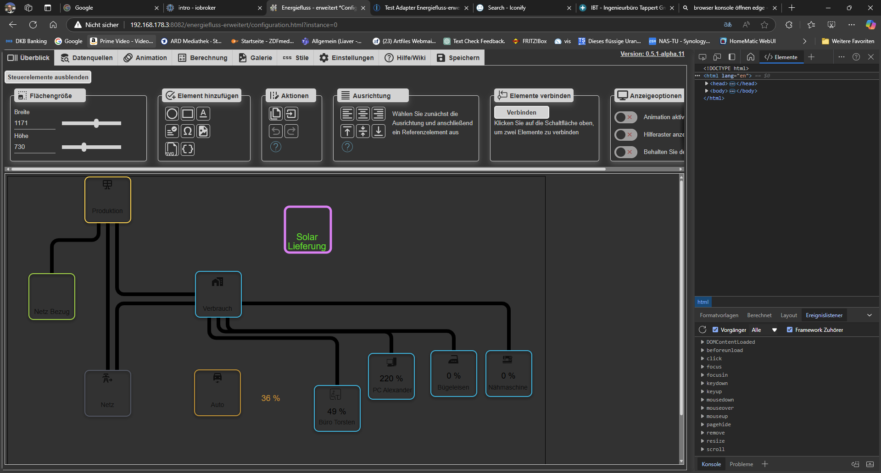The width and height of the screenshot is (881, 473).
Task: Select the Solar Lieferung element on canvas
Action: 308,230
